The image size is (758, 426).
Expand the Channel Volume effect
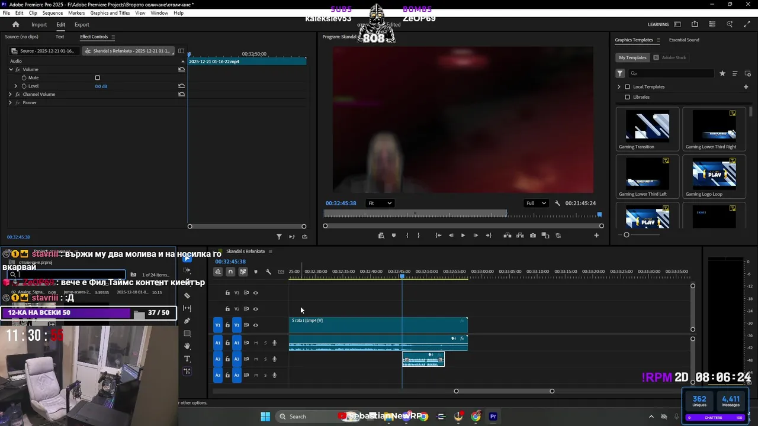pos(10,94)
